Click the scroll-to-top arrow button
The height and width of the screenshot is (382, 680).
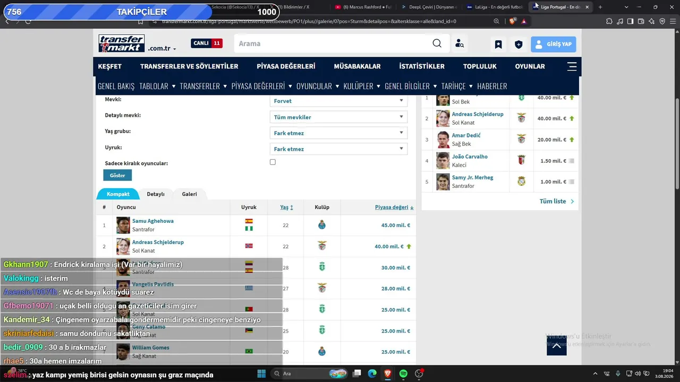click(557, 345)
